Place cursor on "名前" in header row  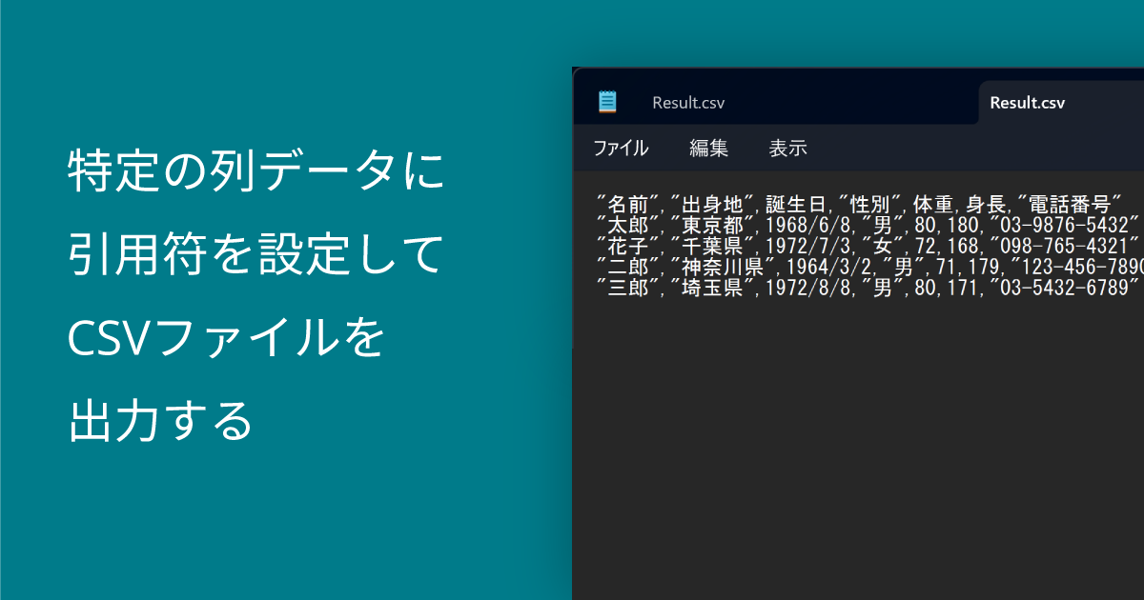(628, 203)
